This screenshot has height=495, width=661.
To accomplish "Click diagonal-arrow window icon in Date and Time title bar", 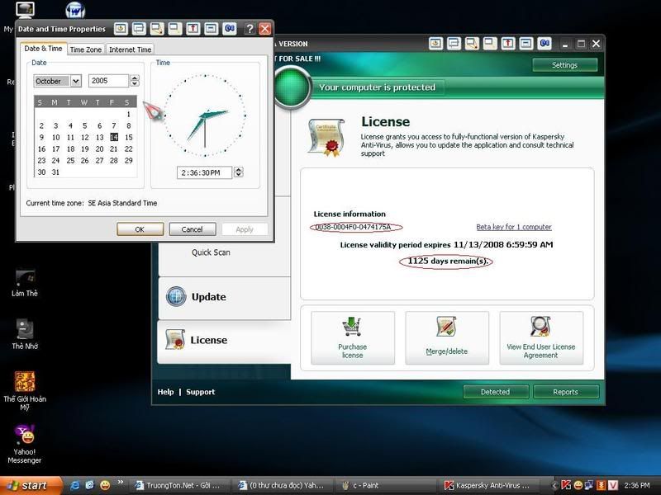I will click(157, 29).
